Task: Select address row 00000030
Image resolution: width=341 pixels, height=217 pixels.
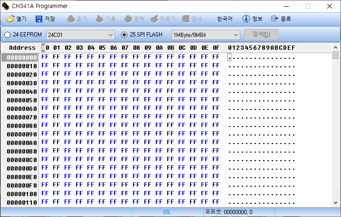Action: tap(22, 83)
